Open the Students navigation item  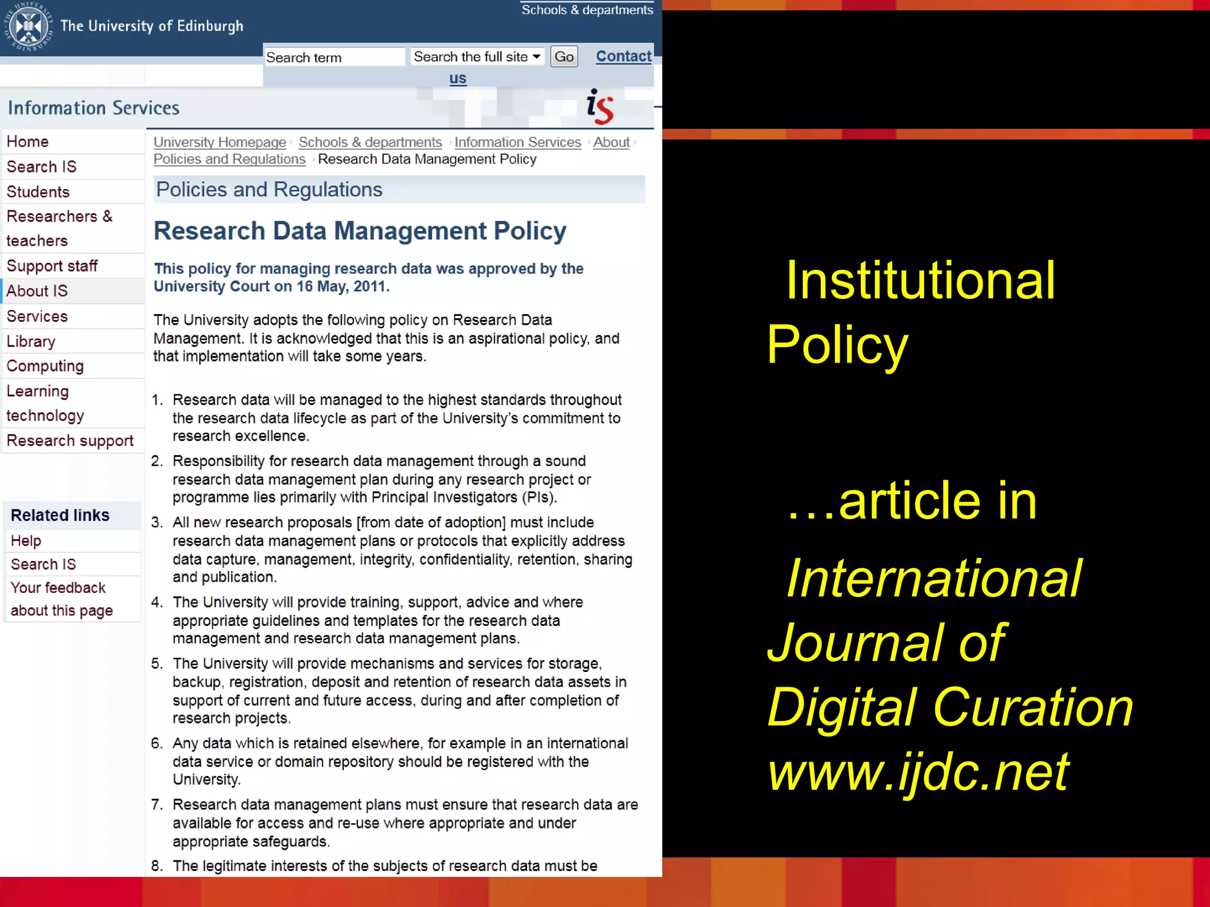click(74, 192)
